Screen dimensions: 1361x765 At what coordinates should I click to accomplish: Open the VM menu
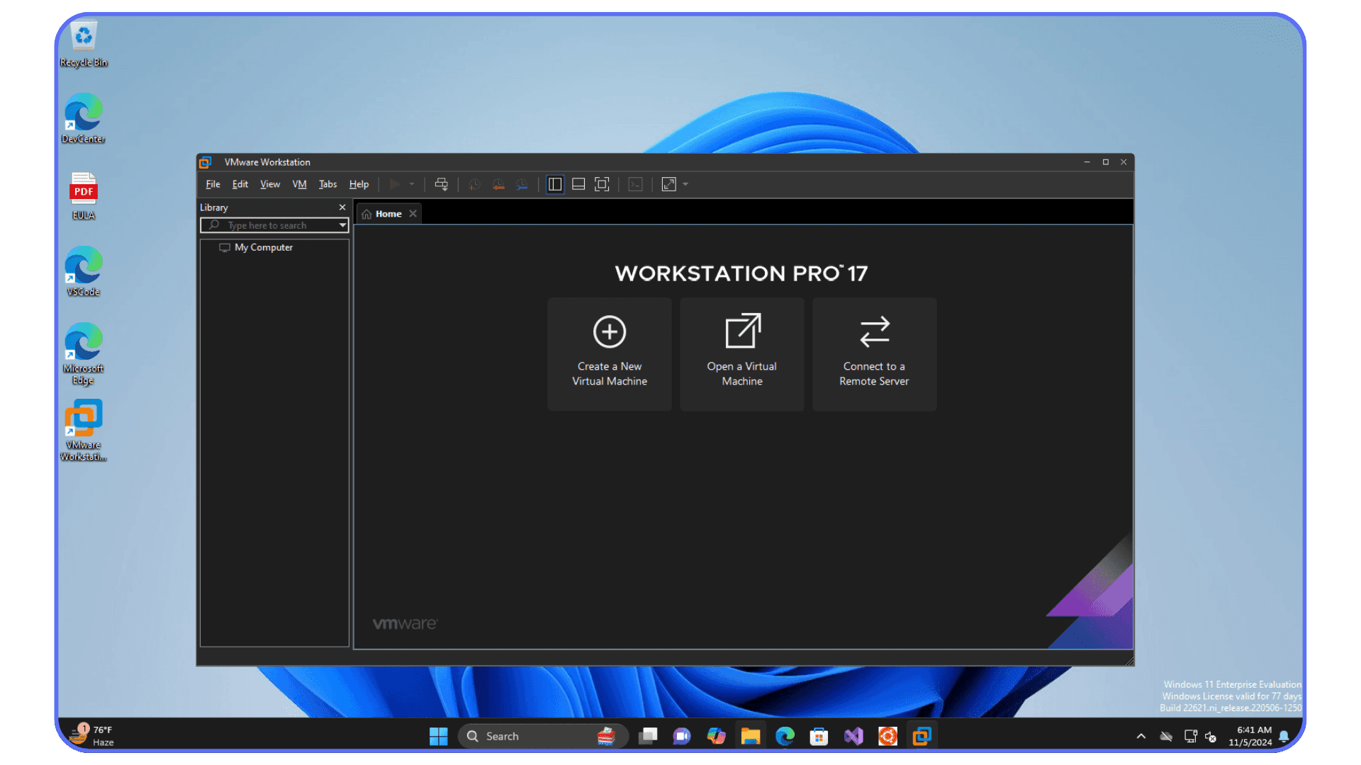pos(298,184)
